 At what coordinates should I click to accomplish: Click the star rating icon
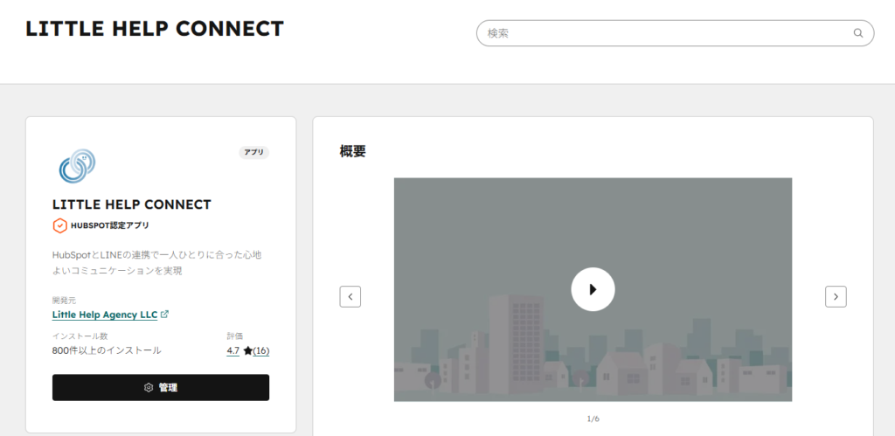point(247,350)
